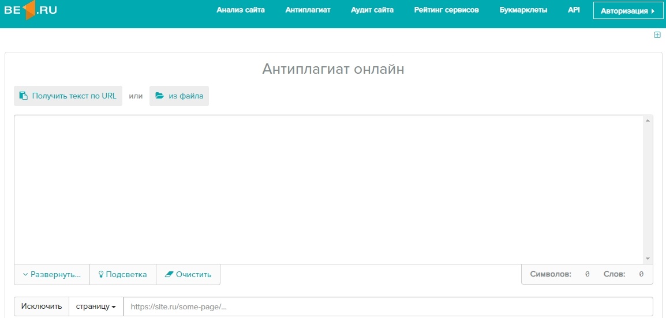Navigate to Букмарклеты

click(x=523, y=10)
